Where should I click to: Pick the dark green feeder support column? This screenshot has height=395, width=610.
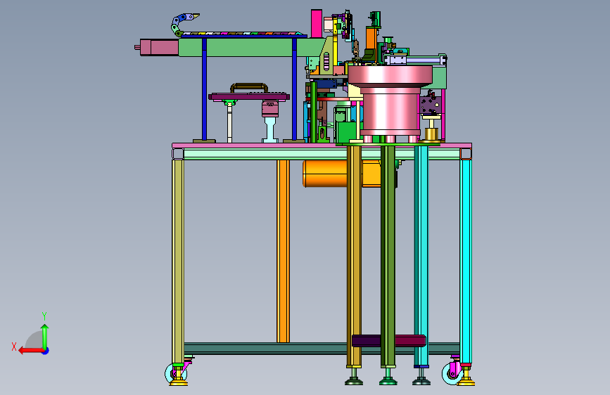tap(388, 256)
